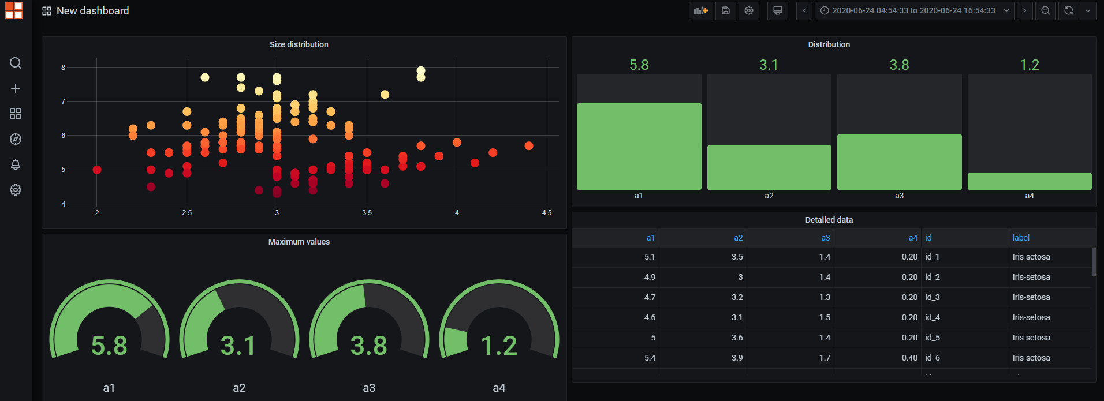
Task: Open the Alerting bell icon
Action: [x=16, y=164]
